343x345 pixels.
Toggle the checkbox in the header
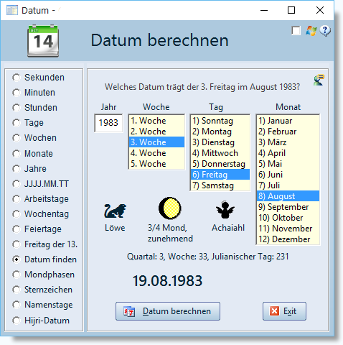[x=296, y=31]
